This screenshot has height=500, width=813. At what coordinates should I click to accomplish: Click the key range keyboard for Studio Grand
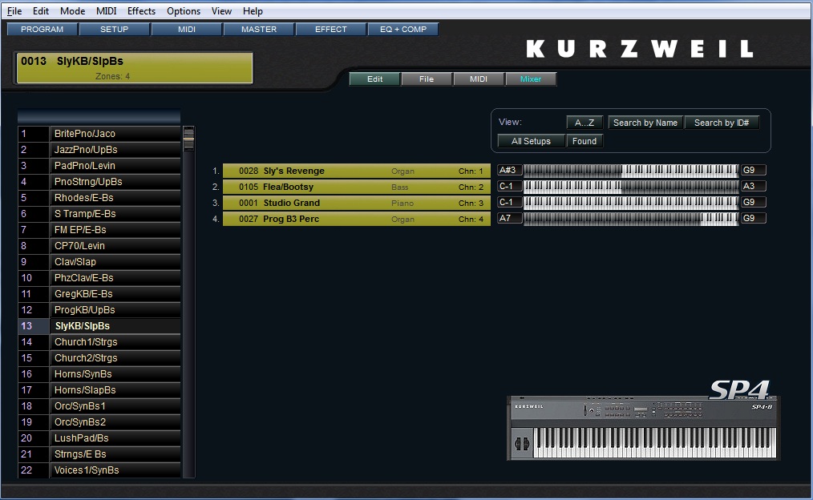[x=630, y=203]
